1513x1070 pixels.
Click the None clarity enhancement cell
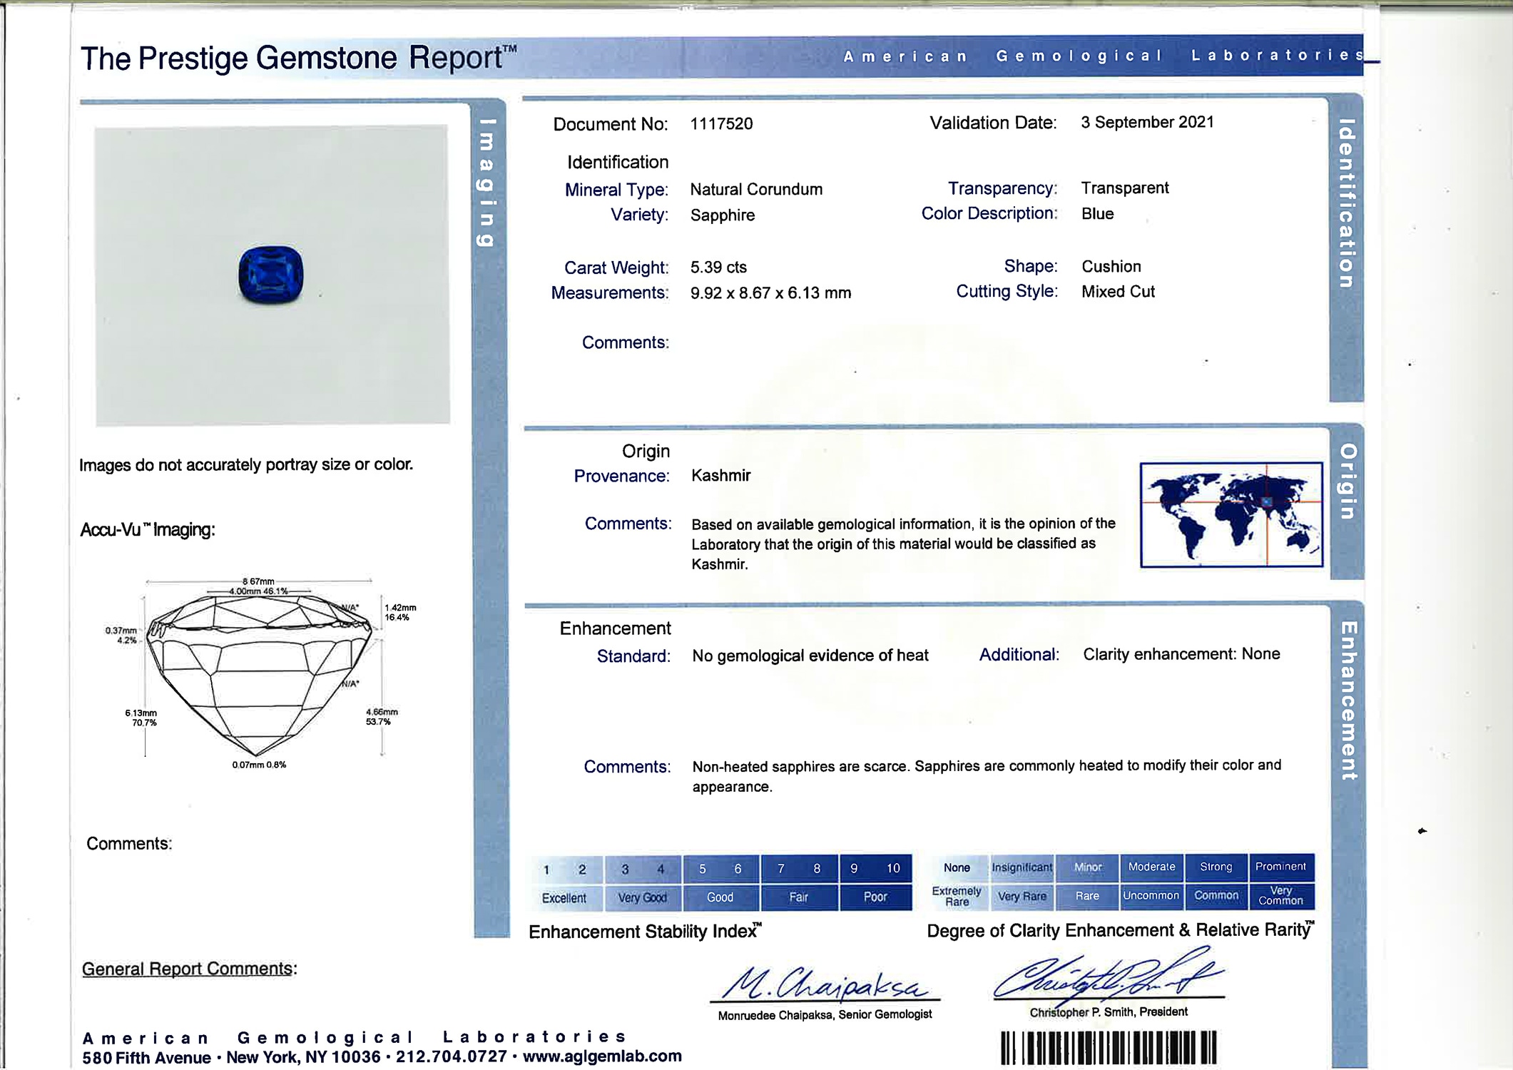pyautogui.click(x=957, y=867)
